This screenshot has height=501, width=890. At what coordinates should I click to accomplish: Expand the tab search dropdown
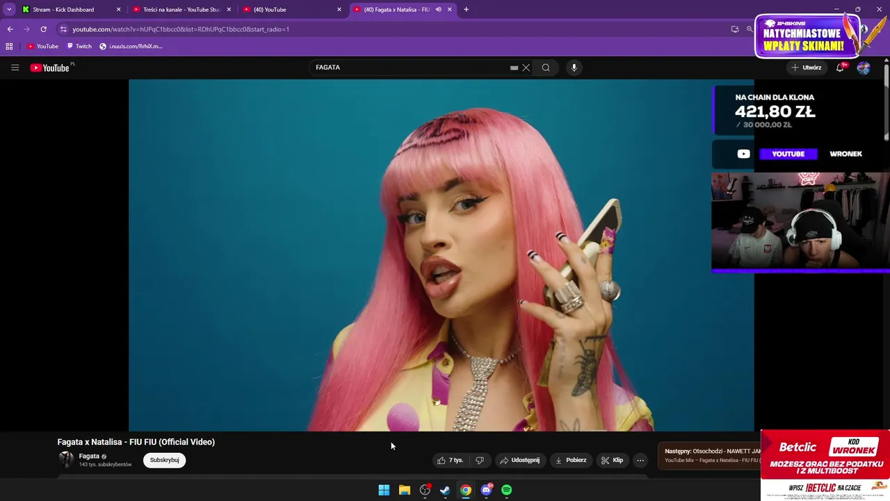click(9, 10)
